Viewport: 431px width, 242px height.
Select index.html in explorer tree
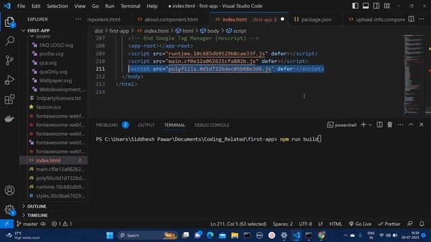[54, 160]
